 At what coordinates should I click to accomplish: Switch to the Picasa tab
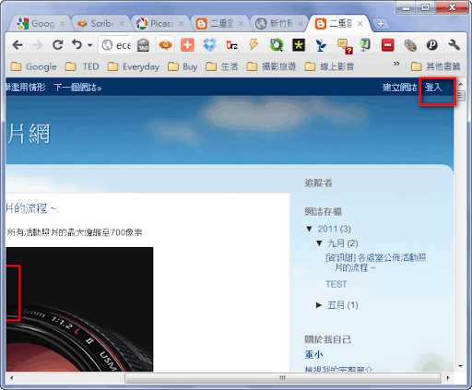point(159,24)
